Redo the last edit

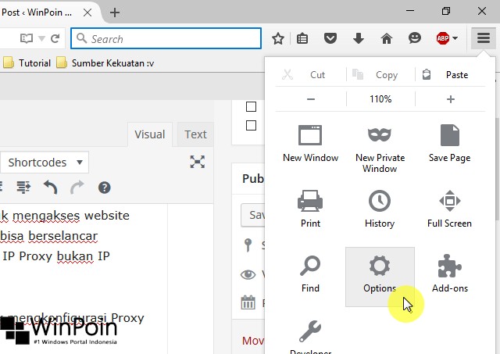click(77, 188)
